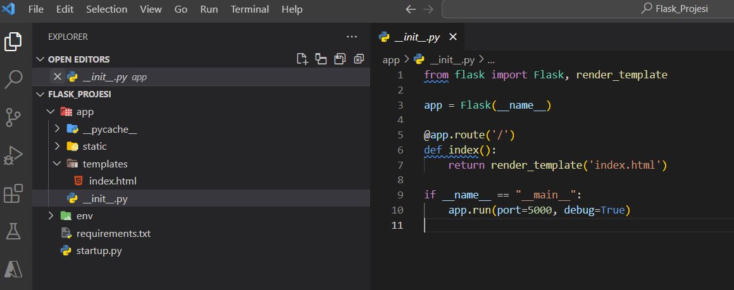Click Close All Editors icon

coord(359,59)
